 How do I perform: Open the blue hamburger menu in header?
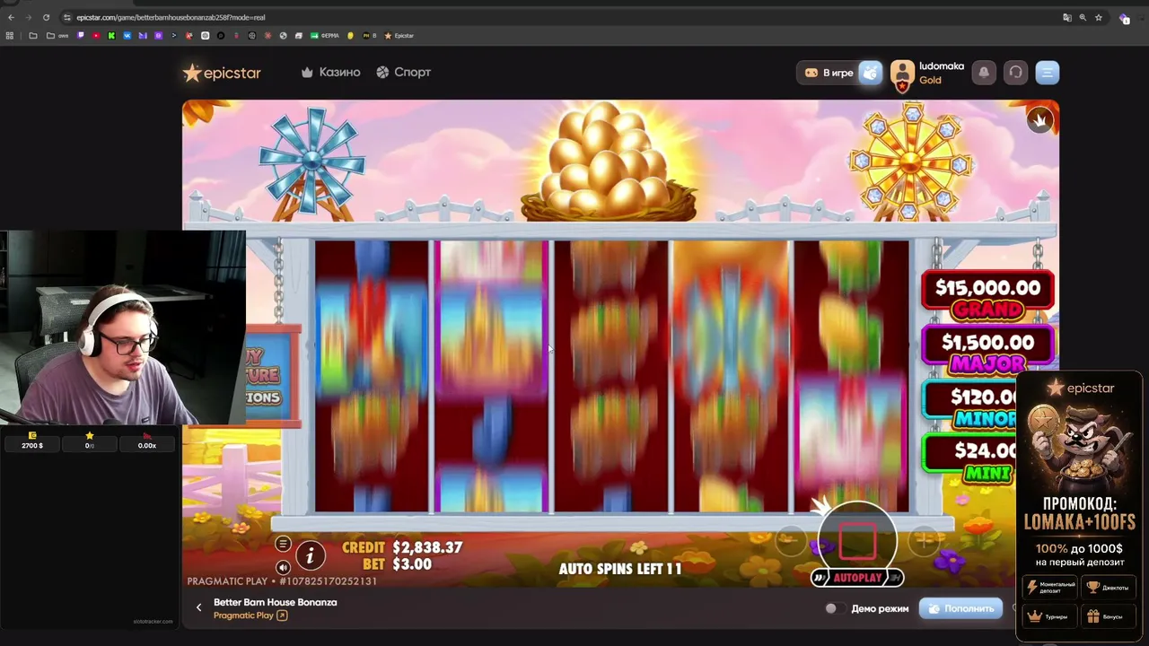pos(1048,73)
